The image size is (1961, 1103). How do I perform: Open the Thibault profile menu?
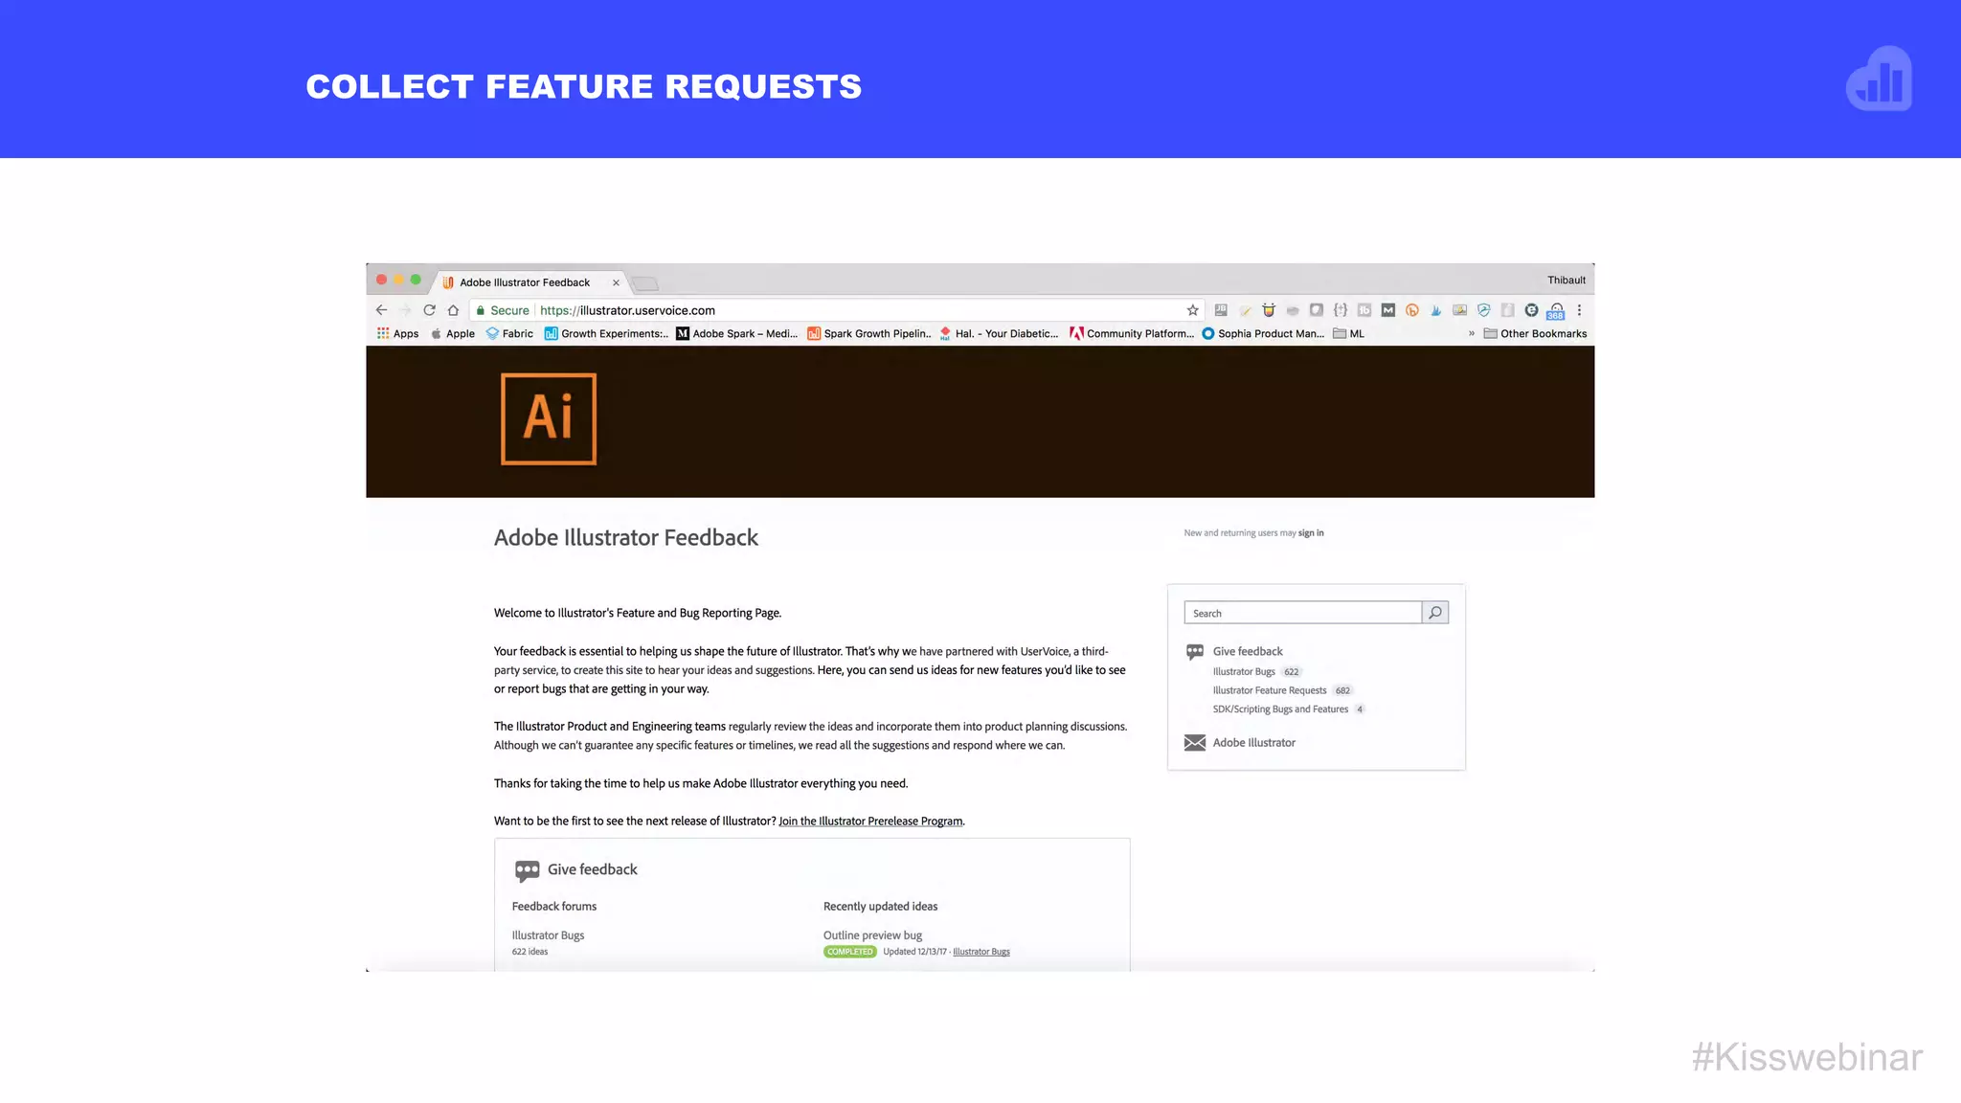1567,280
